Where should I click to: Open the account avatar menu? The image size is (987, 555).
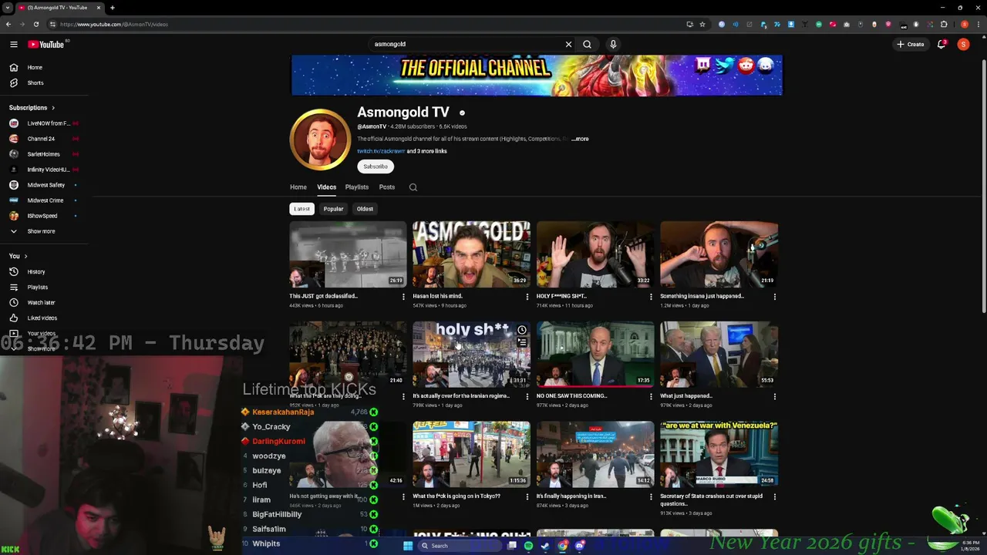[x=963, y=44]
